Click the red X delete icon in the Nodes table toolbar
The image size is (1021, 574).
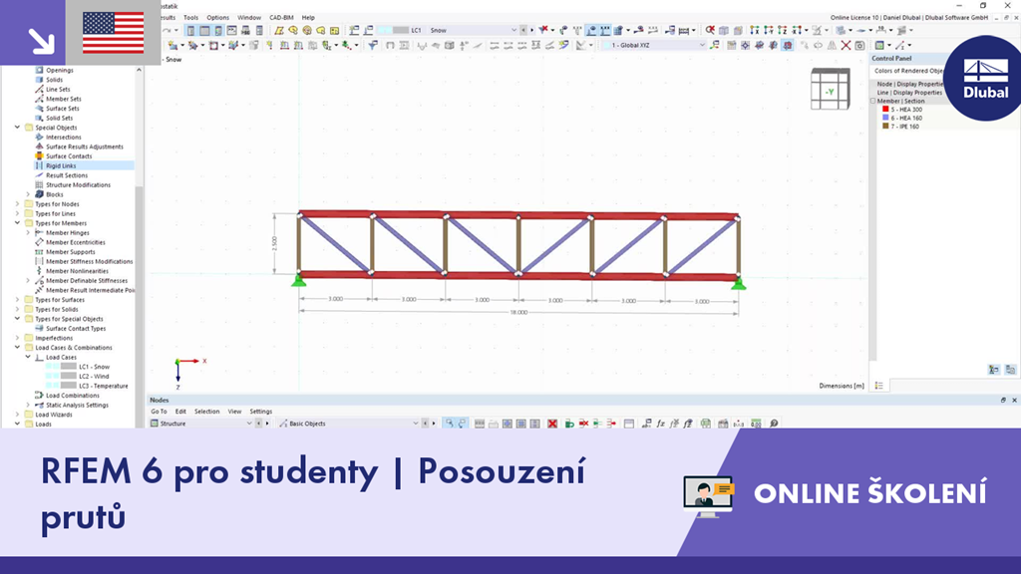tap(552, 424)
